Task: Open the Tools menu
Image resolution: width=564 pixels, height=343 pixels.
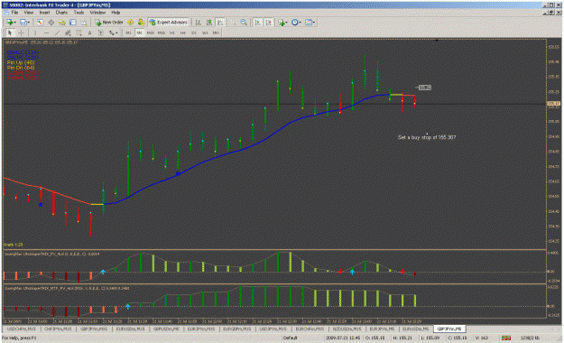Action: [79, 13]
